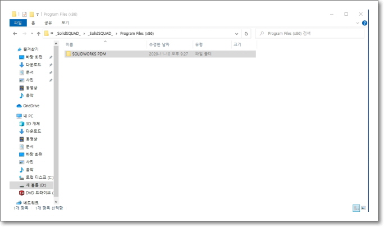Click the DVD drive disc icon
The width and height of the screenshot is (384, 227).
coord(21,193)
